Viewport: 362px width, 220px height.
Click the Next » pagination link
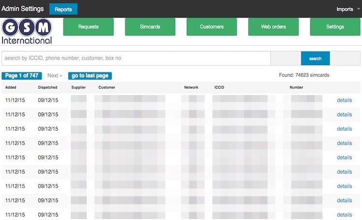click(55, 76)
